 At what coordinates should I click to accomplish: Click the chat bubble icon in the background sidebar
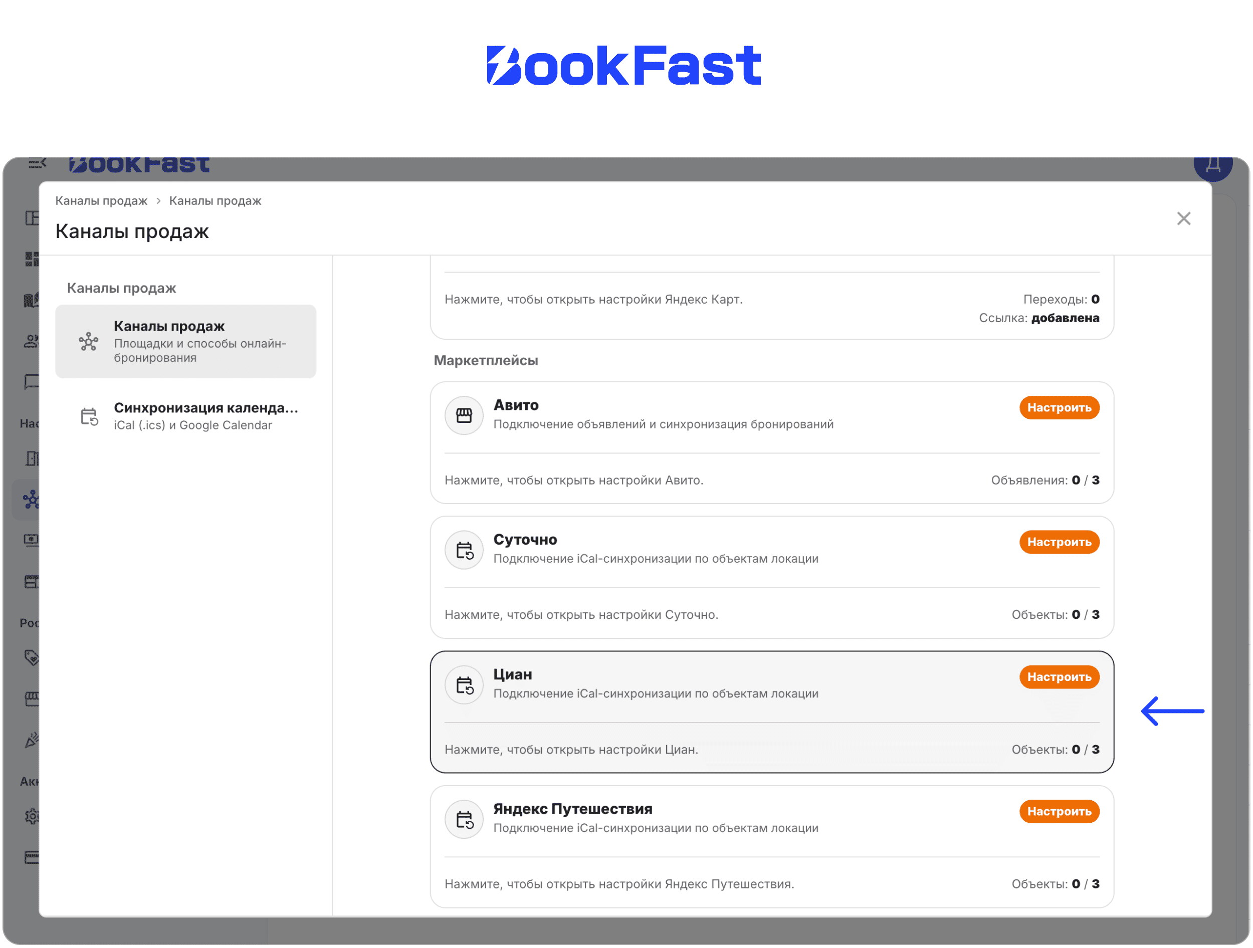(31, 382)
